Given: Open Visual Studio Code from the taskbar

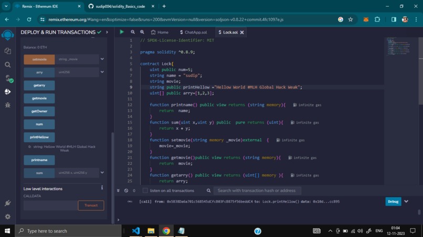Looking at the screenshot, I should click(136, 231).
